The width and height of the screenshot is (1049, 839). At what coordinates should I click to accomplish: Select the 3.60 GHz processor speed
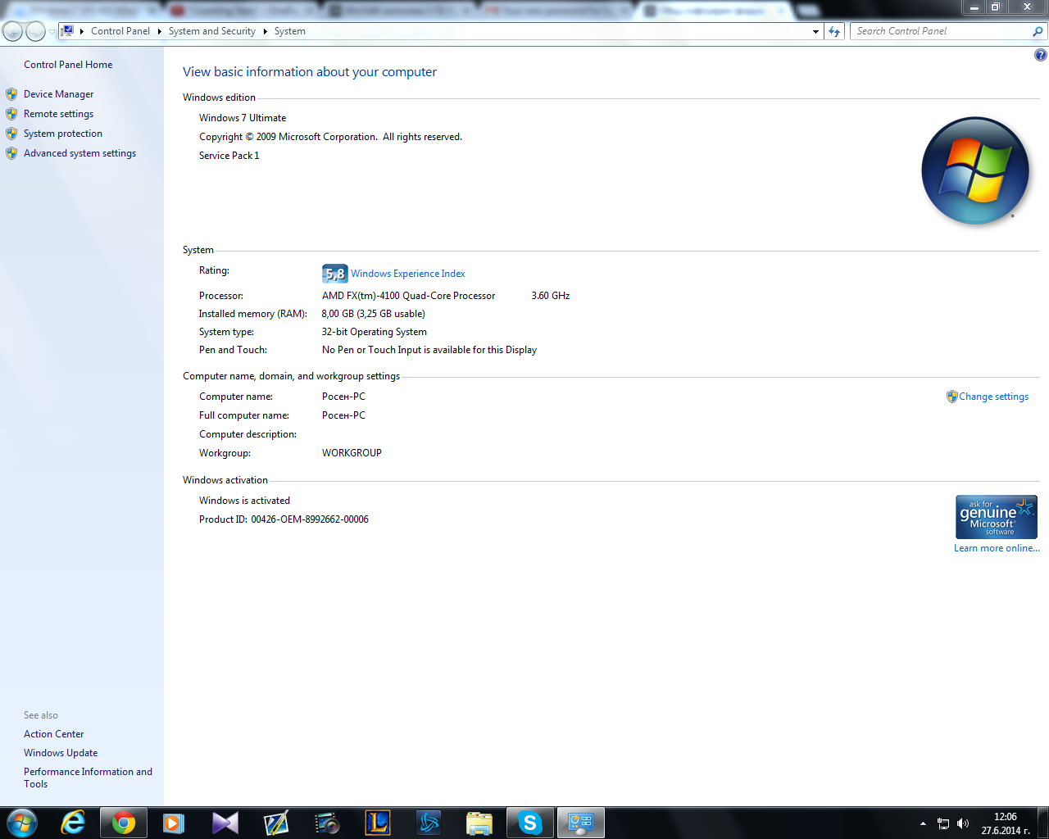tap(551, 296)
